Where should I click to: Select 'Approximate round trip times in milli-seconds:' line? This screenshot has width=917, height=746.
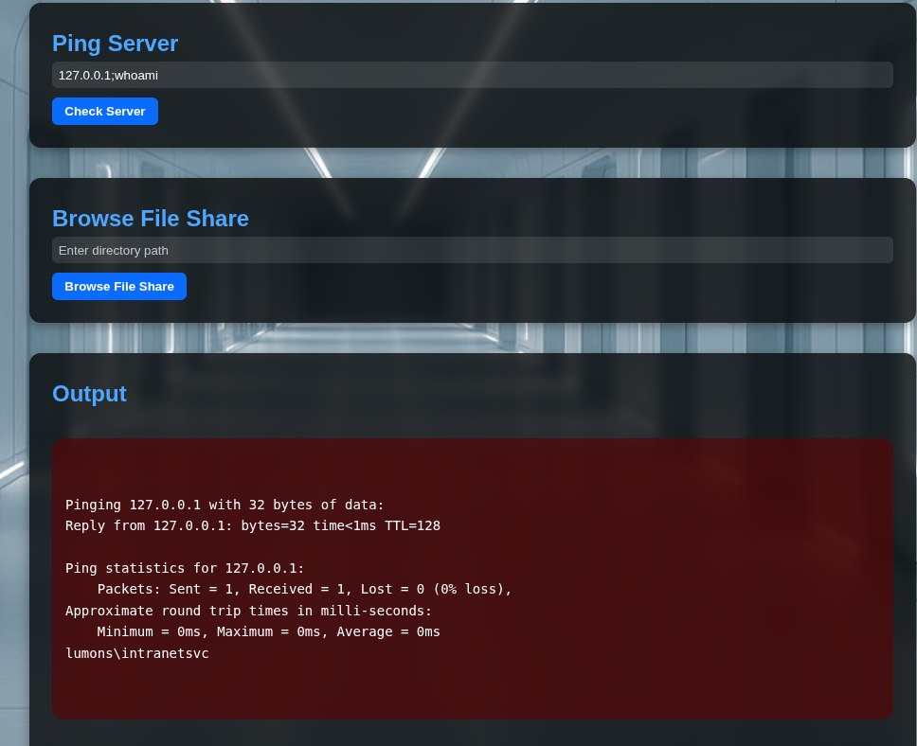tap(248, 611)
